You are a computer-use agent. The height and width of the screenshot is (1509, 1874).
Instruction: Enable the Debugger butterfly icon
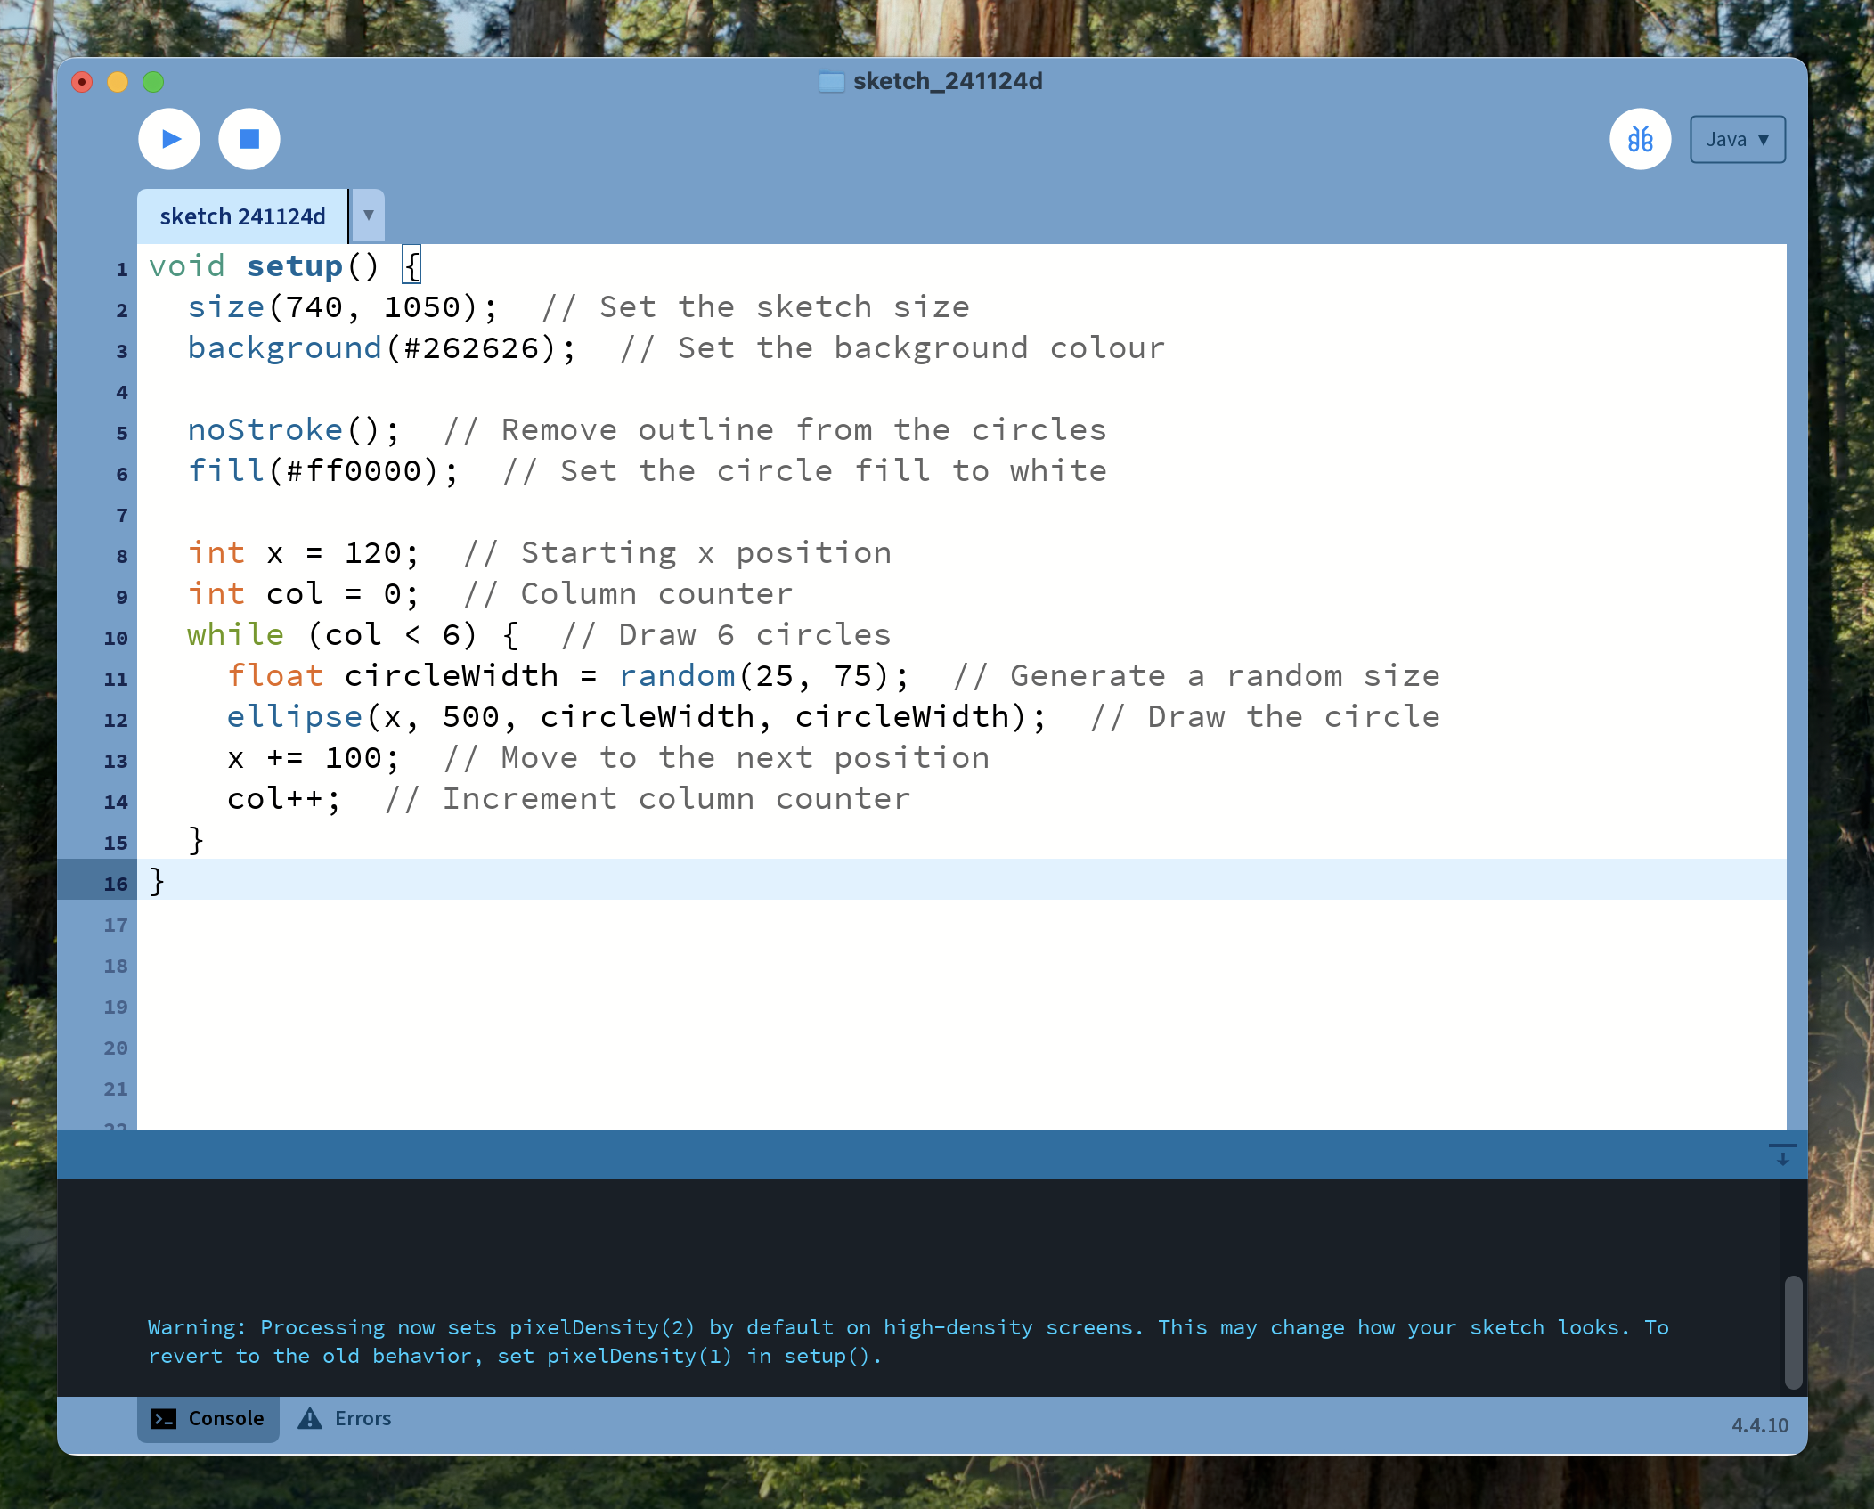point(1640,139)
